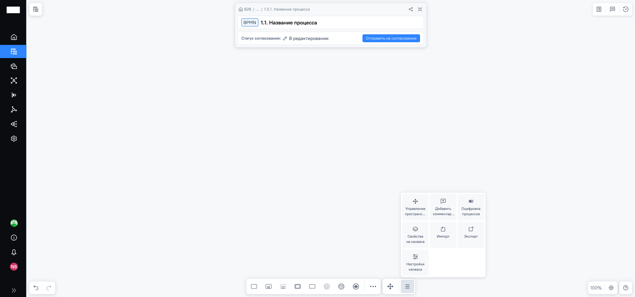Select the message event envelope tool

coord(356,286)
